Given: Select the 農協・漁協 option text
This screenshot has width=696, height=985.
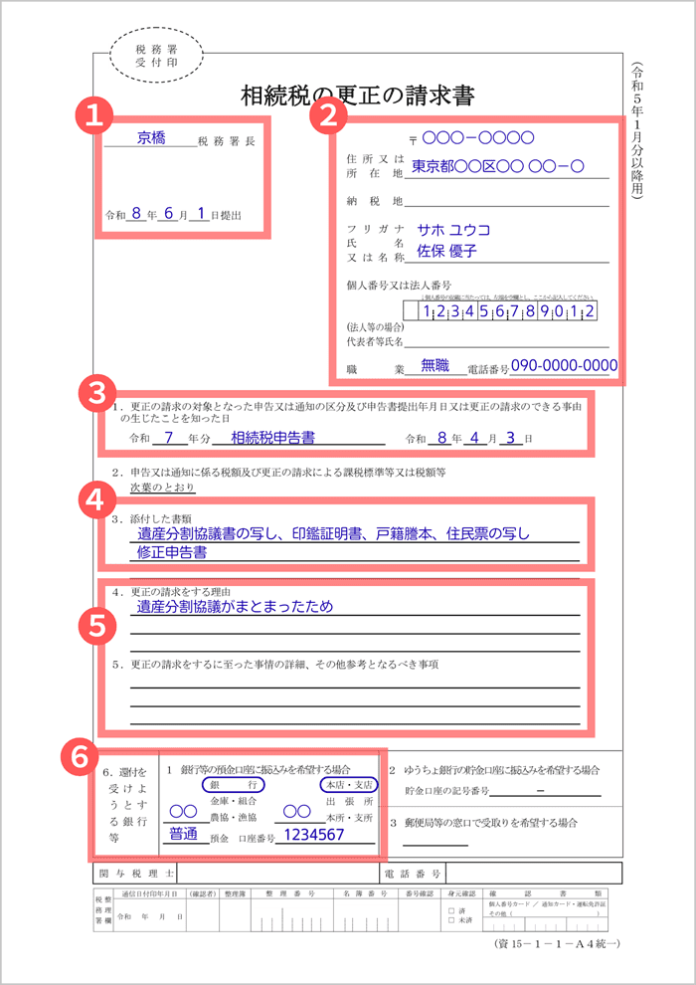Looking at the screenshot, I should (x=234, y=818).
